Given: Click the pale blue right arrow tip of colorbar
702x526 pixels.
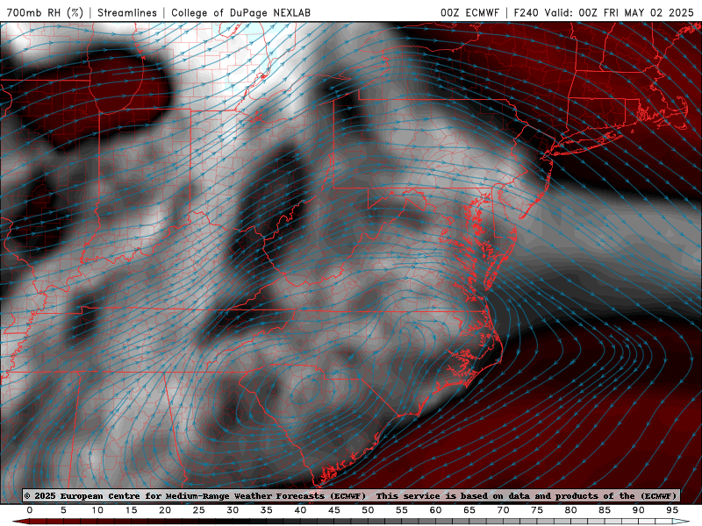Looking at the screenshot, I should 681,522.
